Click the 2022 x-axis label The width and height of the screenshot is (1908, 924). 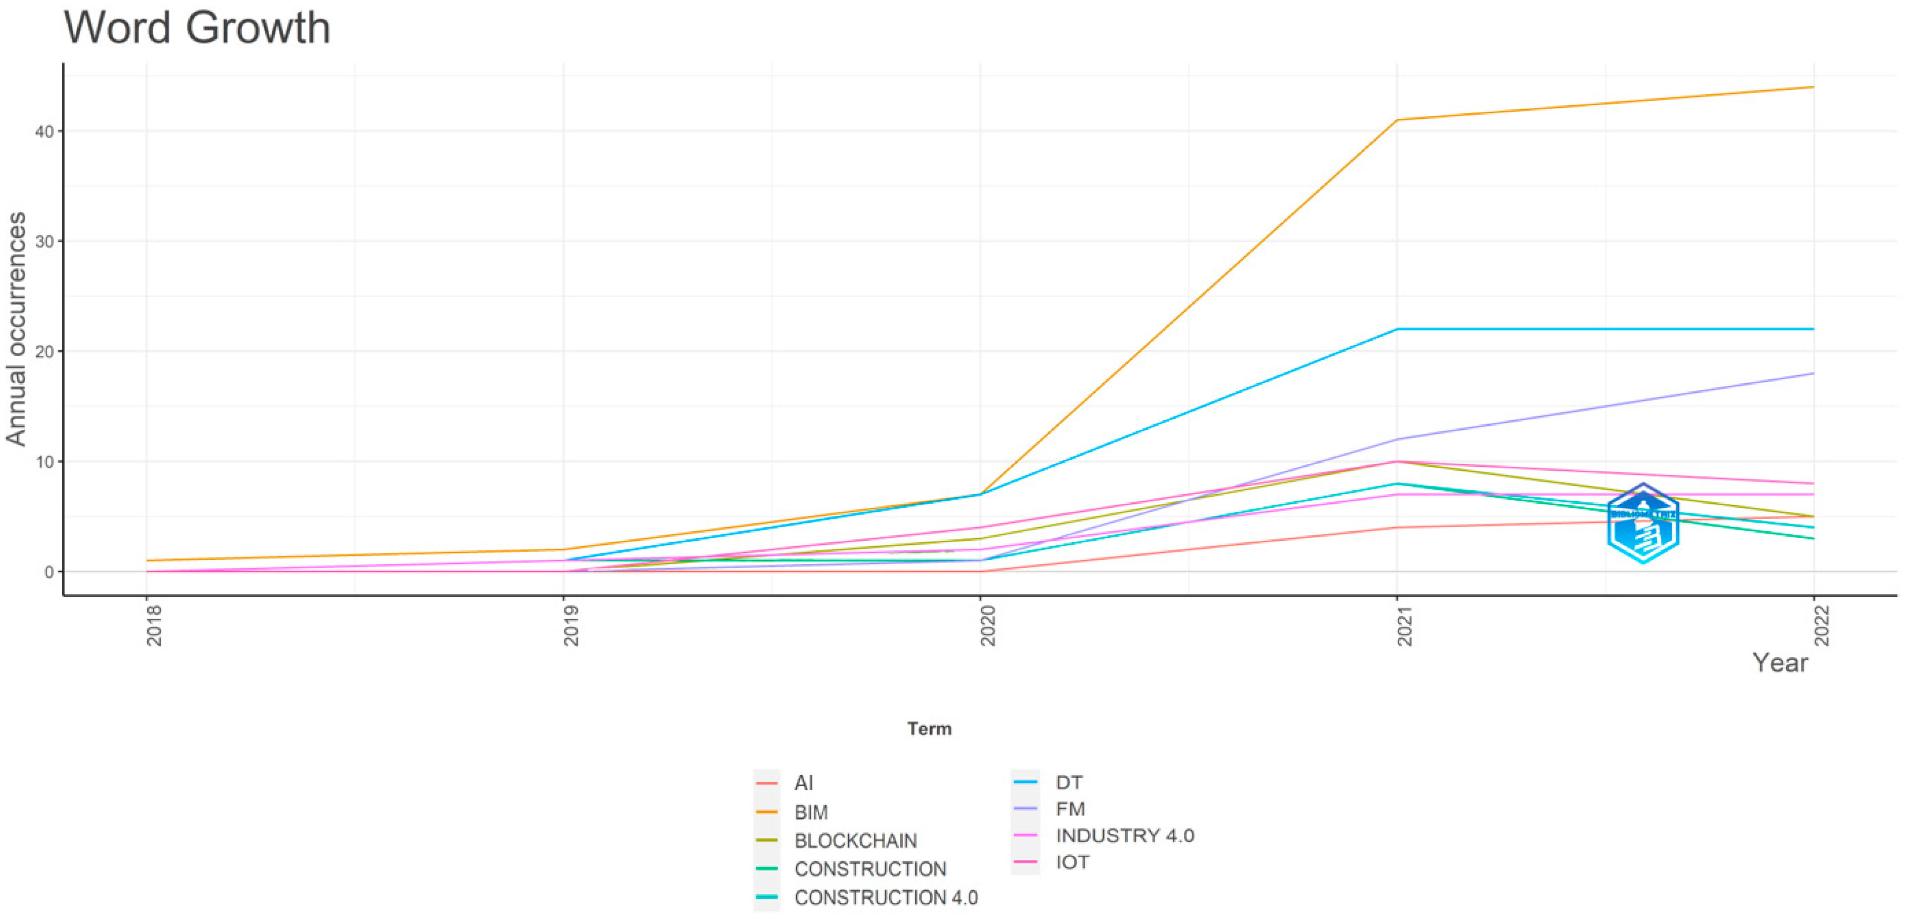pyautogui.click(x=1821, y=626)
